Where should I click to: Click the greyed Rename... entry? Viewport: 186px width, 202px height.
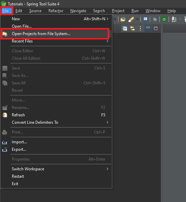point(56,108)
